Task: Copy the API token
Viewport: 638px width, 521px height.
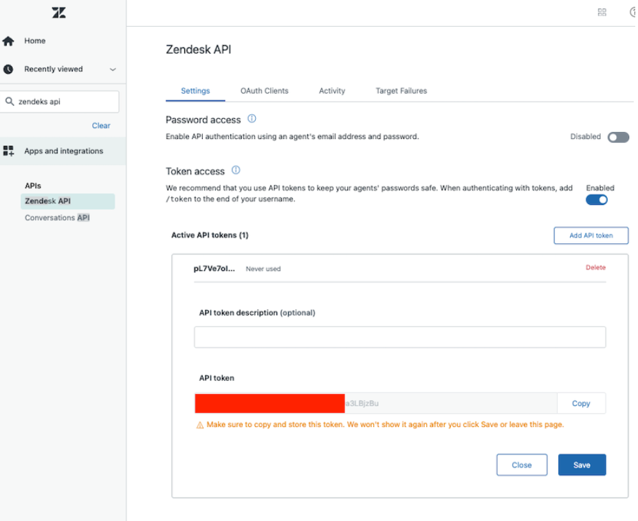Action: coord(581,403)
